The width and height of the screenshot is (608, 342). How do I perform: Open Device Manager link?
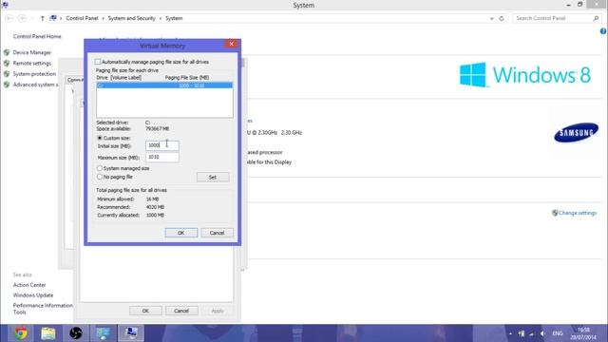pyautogui.click(x=31, y=52)
